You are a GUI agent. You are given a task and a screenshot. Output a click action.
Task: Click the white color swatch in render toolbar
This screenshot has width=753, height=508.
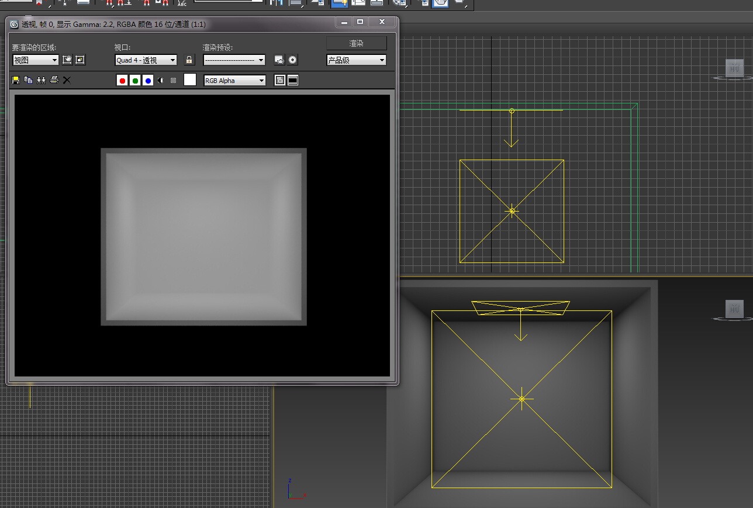[x=190, y=80]
